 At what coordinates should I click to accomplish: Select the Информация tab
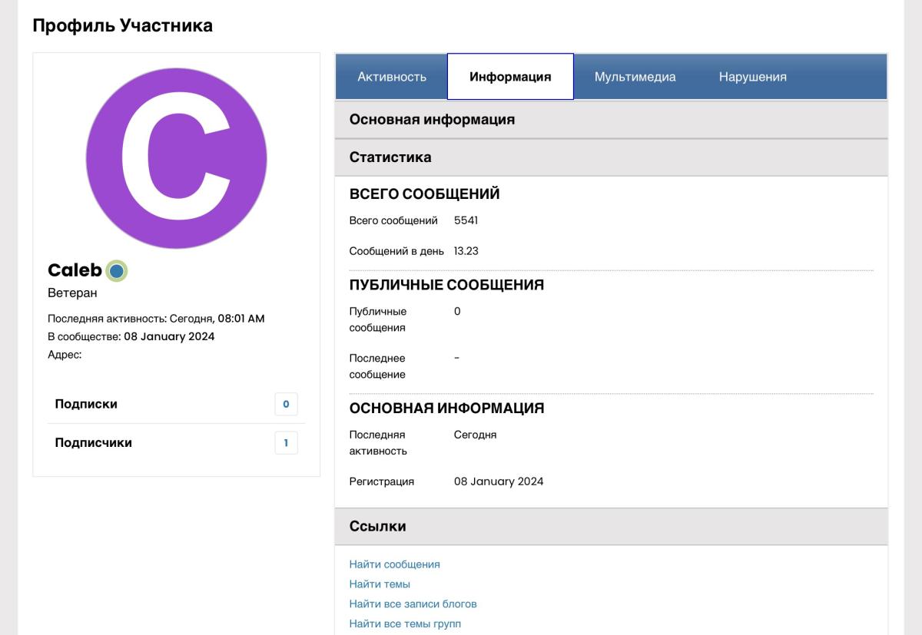coord(510,76)
